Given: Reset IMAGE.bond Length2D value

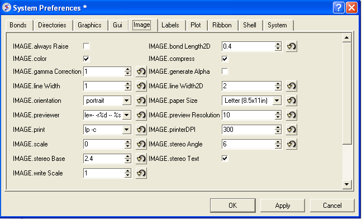Looking at the screenshot, I should [x=292, y=46].
